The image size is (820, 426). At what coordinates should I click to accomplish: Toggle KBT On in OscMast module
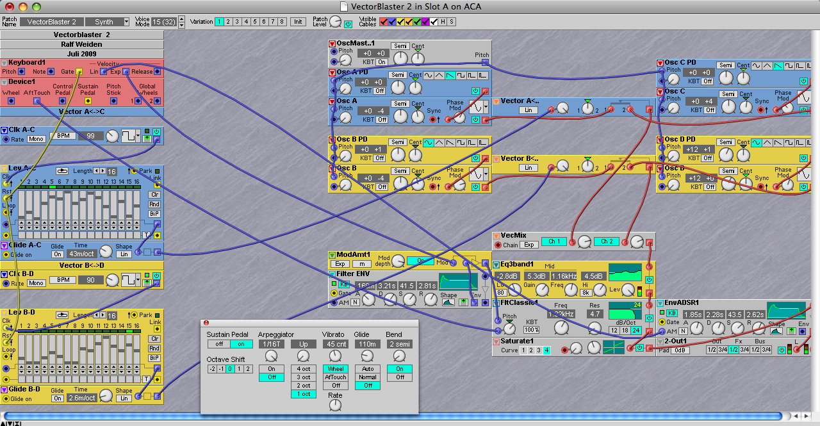382,62
